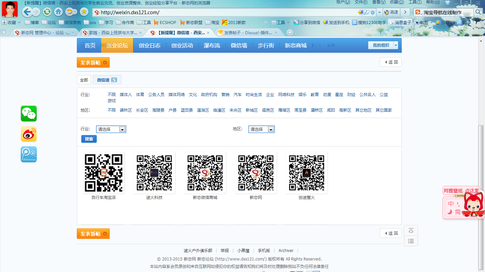Open the 工具(T) menu
485x272 pixels.
point(415,3)
